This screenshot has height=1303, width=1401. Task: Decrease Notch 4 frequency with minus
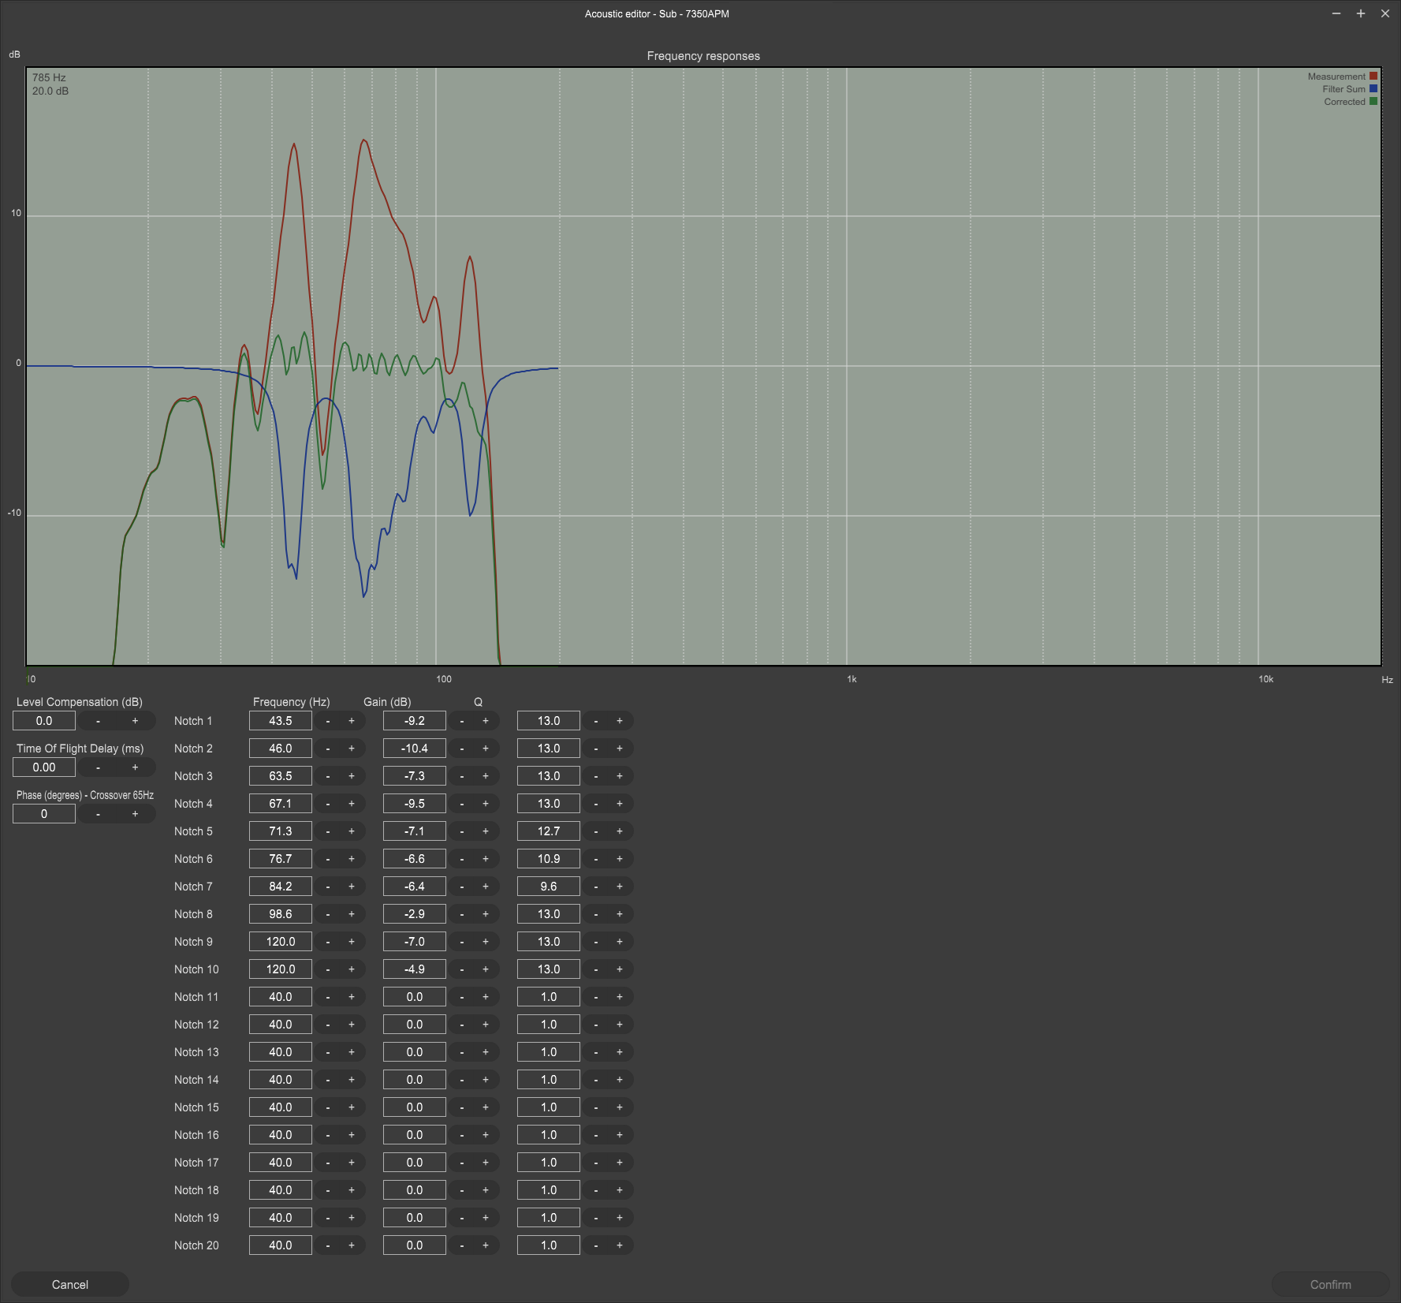tap(328, 804)
